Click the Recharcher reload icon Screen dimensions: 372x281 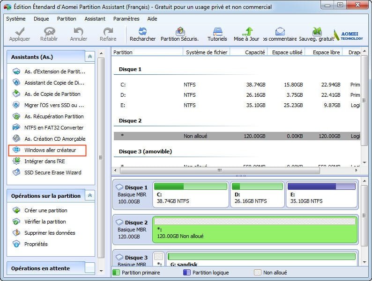tap(142, 31)
